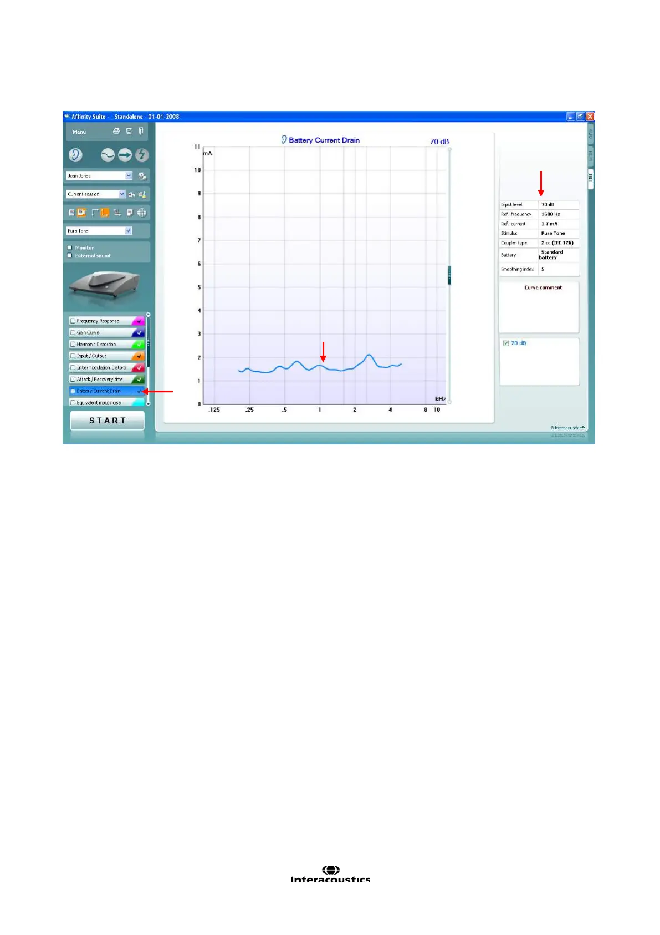Click the axes with data points icon

117,213
